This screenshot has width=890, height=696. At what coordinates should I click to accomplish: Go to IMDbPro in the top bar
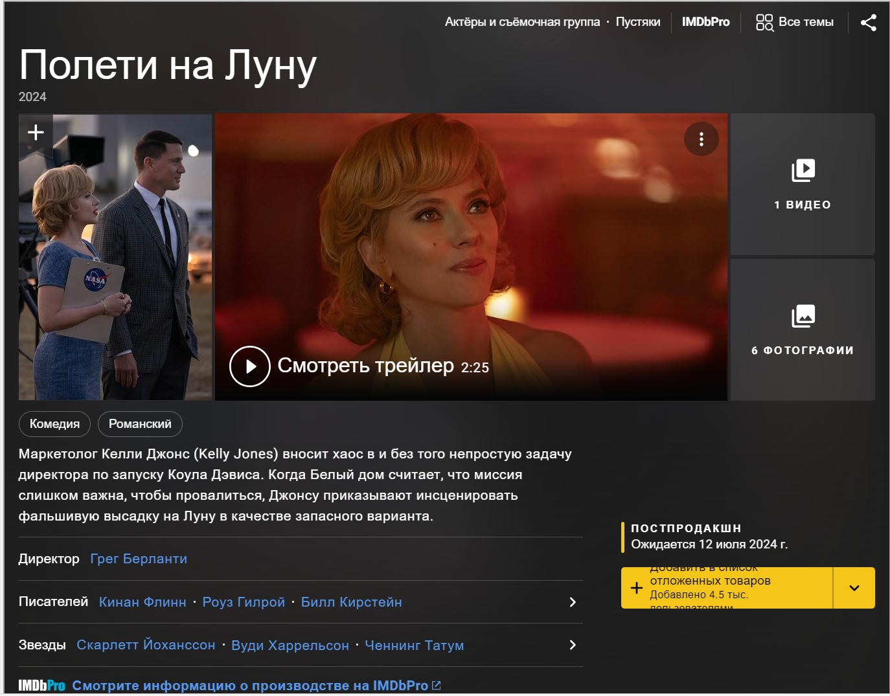pyautogui.click(x=705, y=22)
